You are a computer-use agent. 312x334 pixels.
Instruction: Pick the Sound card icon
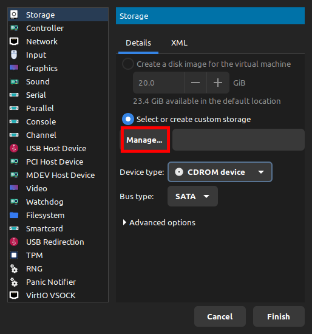click(14, 81)
